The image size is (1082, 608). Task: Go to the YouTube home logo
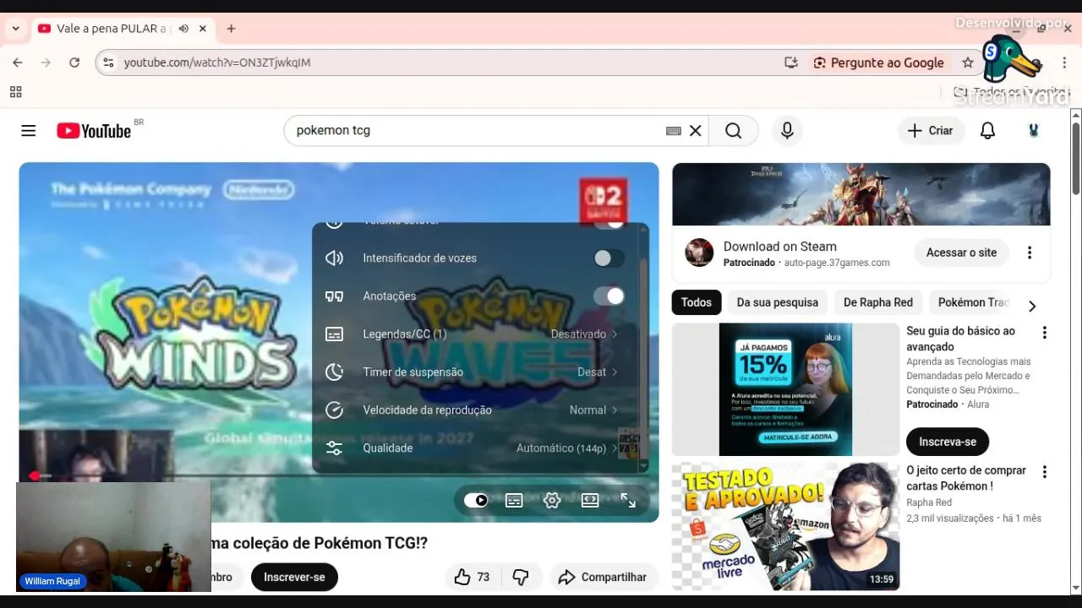pos(94,131)
